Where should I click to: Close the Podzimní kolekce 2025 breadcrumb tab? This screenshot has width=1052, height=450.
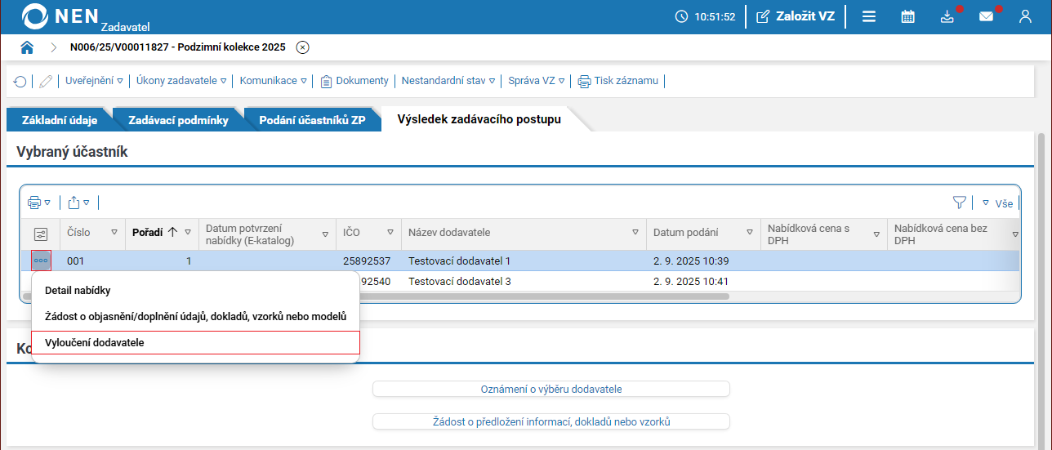coord(302,47)
